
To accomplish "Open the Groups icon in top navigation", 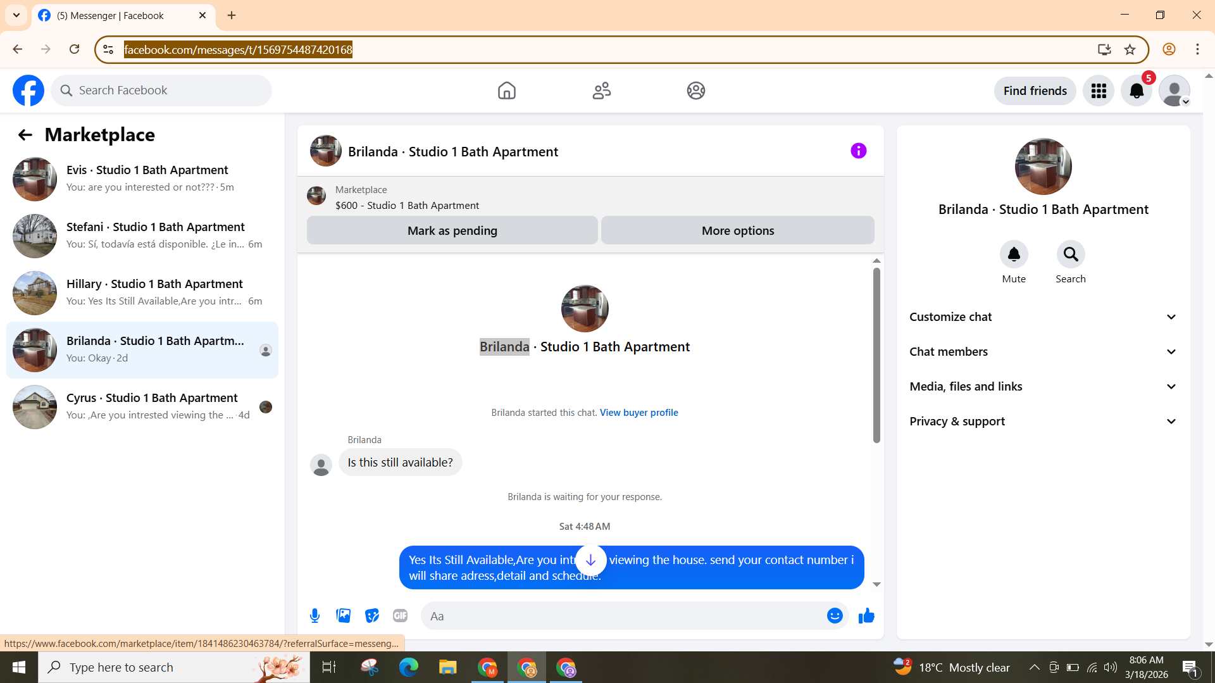I will pyautogui.click(x=695, y=91).
